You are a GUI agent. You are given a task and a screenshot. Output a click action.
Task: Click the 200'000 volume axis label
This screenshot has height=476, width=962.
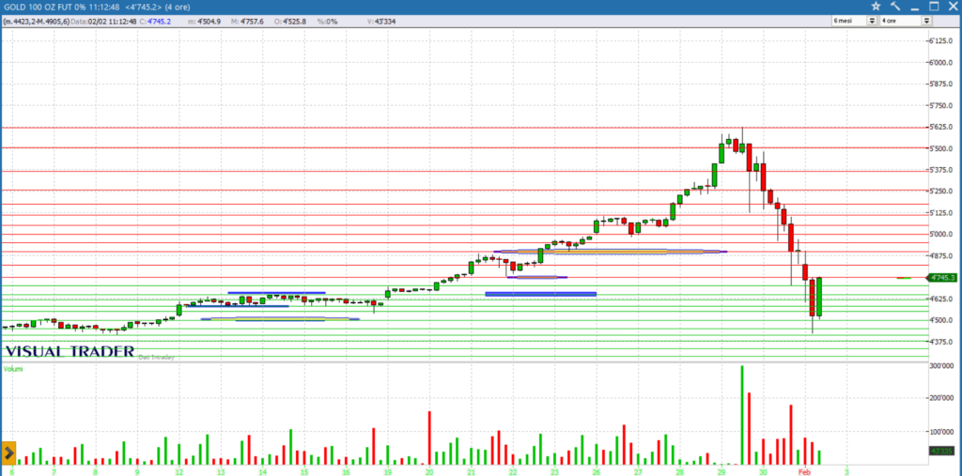(941, 399)
